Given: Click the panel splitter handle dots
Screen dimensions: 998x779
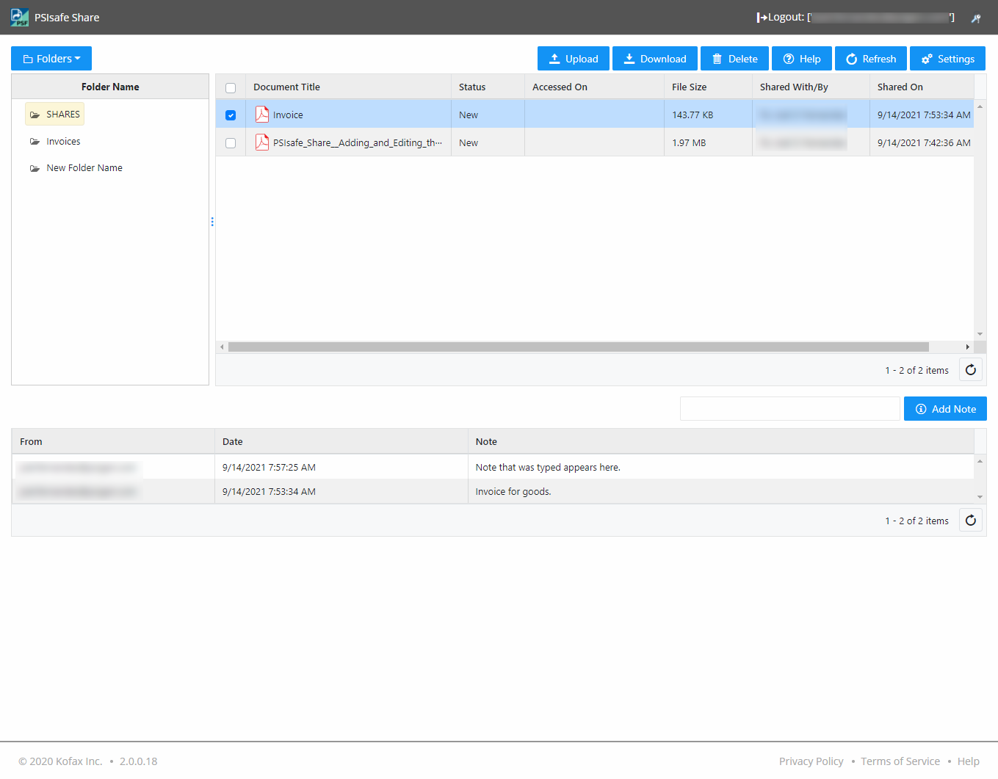Looking at the screenshot, I should pos(212,222).
